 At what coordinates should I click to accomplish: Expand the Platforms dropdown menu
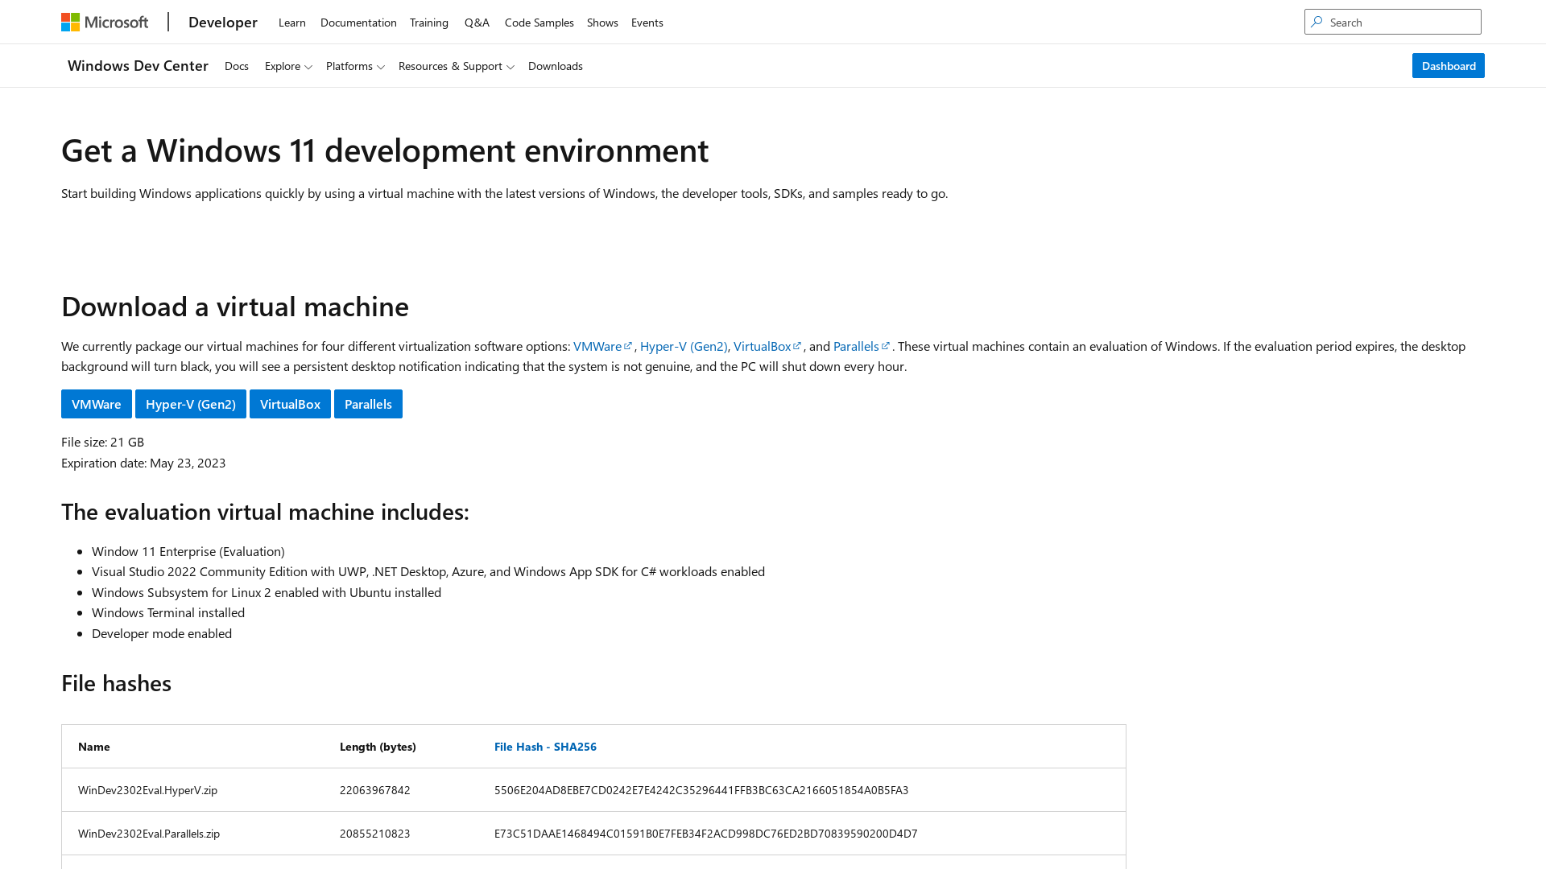pyautogui.click(x=356, y=66)
